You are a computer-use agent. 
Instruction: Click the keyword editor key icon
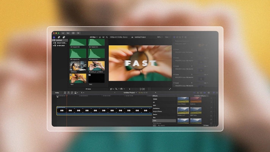point(68,33)
